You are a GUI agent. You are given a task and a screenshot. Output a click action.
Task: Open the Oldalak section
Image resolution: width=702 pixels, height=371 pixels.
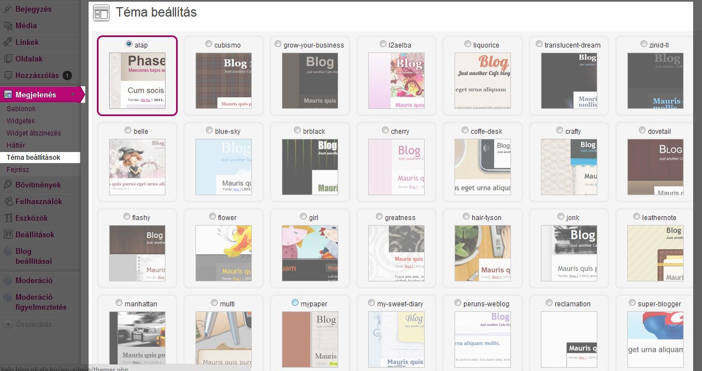pos(29,59)
